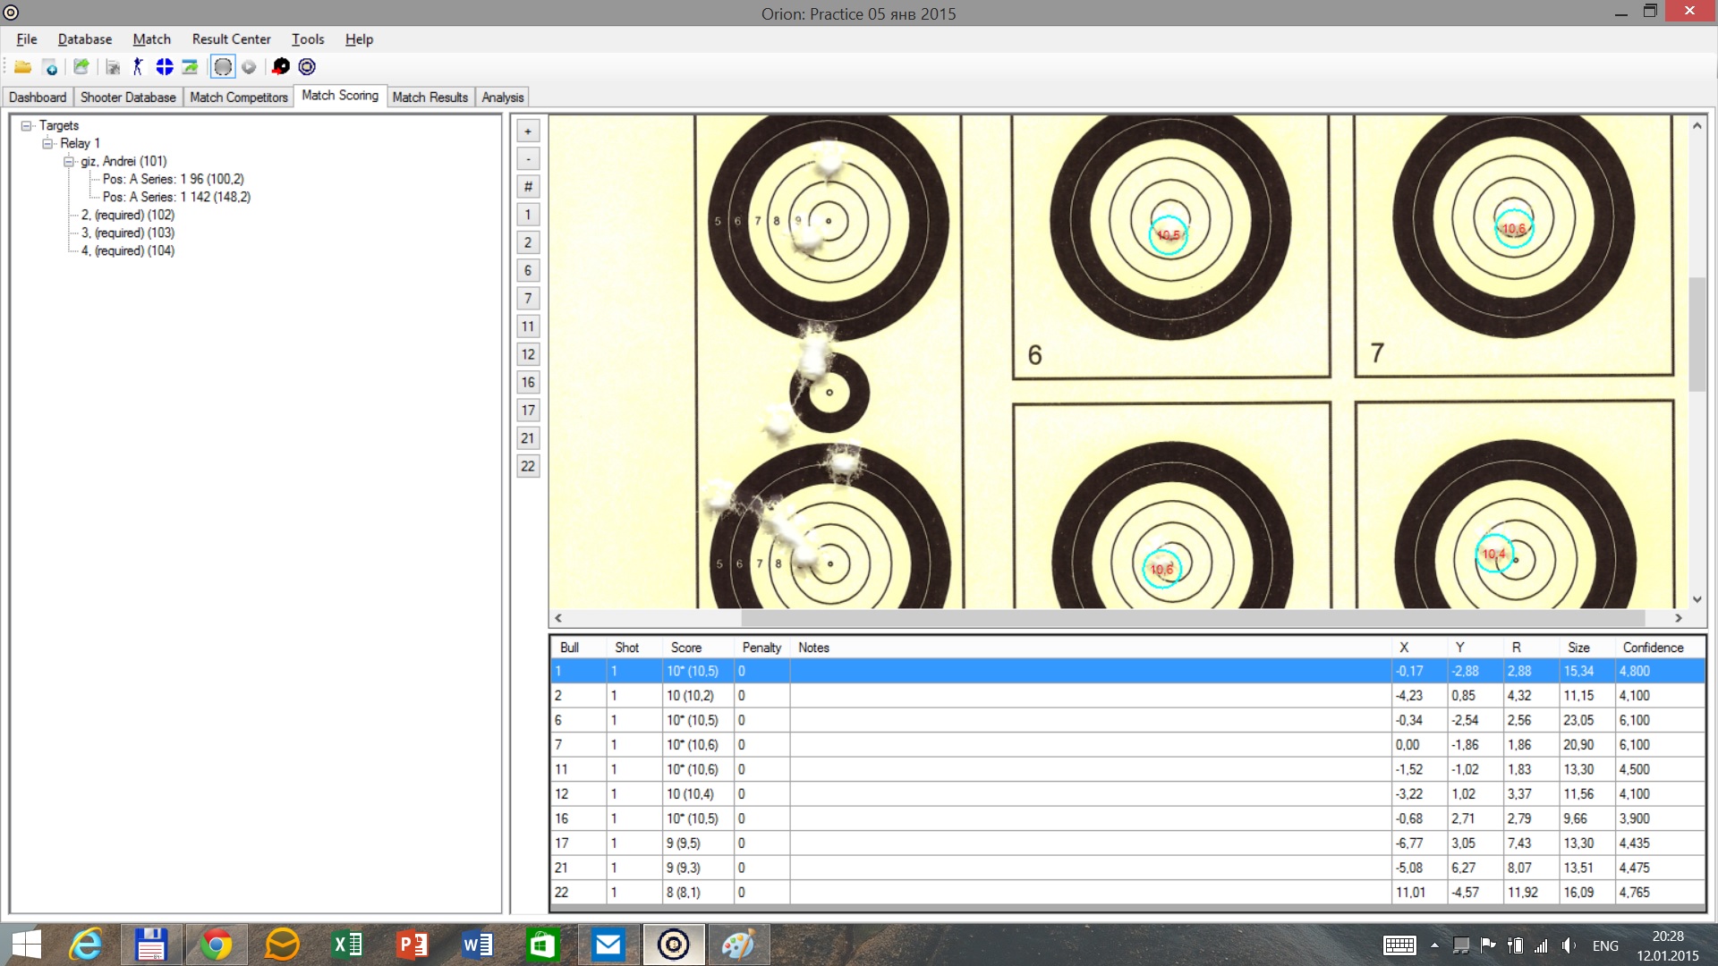This screenshot has width=1718, height=966.
Task: Open Paint from the Windows taskbar
Action: pos(738,945)
